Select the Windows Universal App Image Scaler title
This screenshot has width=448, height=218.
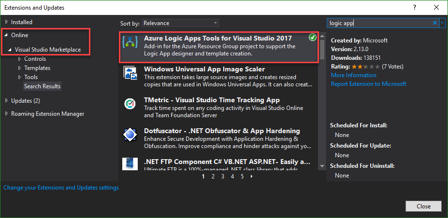click(x=204, y=69)
